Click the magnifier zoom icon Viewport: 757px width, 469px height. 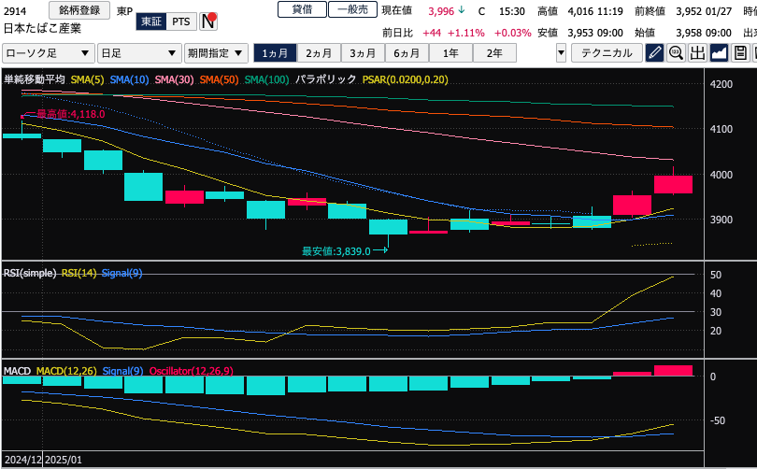pyautogui.click(x=677, y=52)
